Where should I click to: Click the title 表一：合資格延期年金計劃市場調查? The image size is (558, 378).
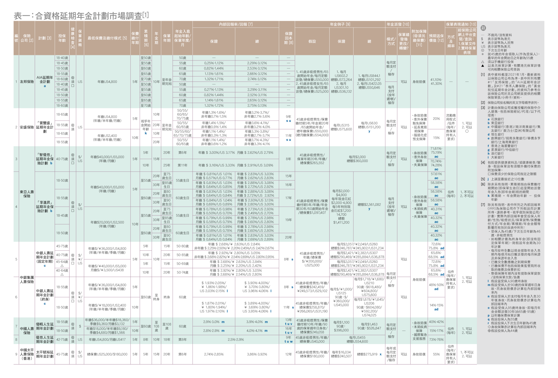click(81, 16)
